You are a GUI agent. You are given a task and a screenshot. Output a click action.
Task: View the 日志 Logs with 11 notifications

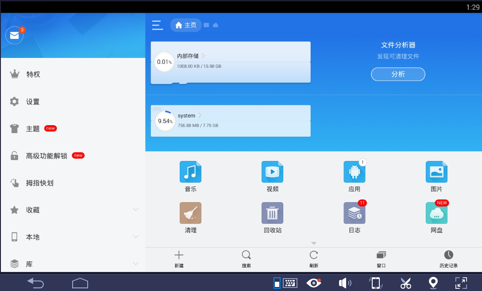click(x=354, y=217)
